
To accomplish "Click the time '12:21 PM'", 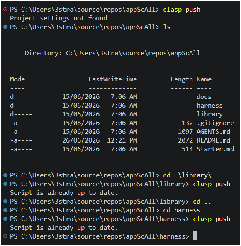I will tap(122, 140).
